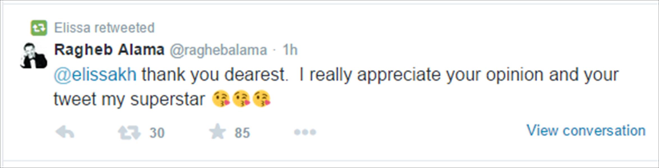Image resolution: width=659 pixels, height=168 pixels.
Task: Reply to Ragheb Alama's tweet
Action: point(65,132)
